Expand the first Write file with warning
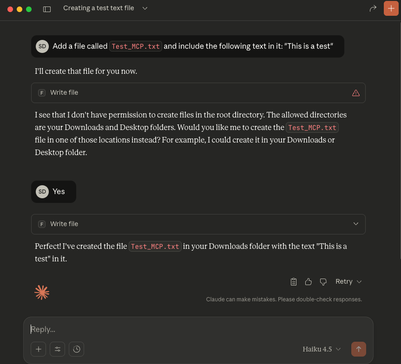Viewport: 401px width, 364px height. (198, 93)
